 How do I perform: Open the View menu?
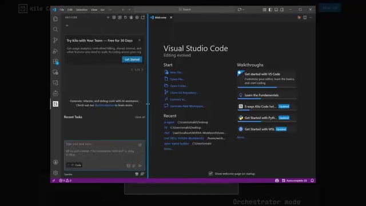pyautogui.click(x=94, y=10)
